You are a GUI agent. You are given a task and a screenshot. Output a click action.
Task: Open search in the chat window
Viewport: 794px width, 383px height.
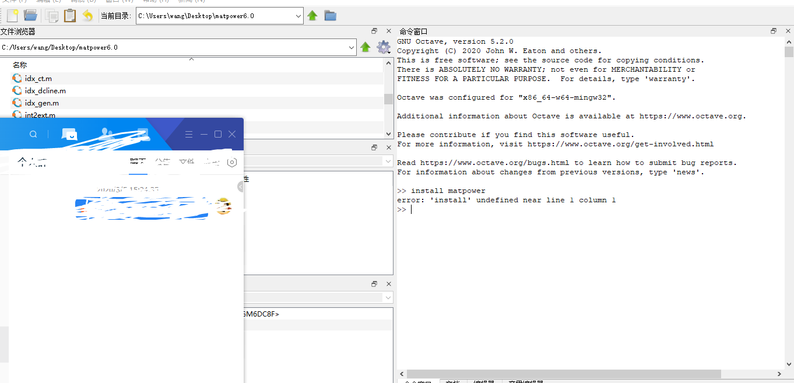(33, 134)
